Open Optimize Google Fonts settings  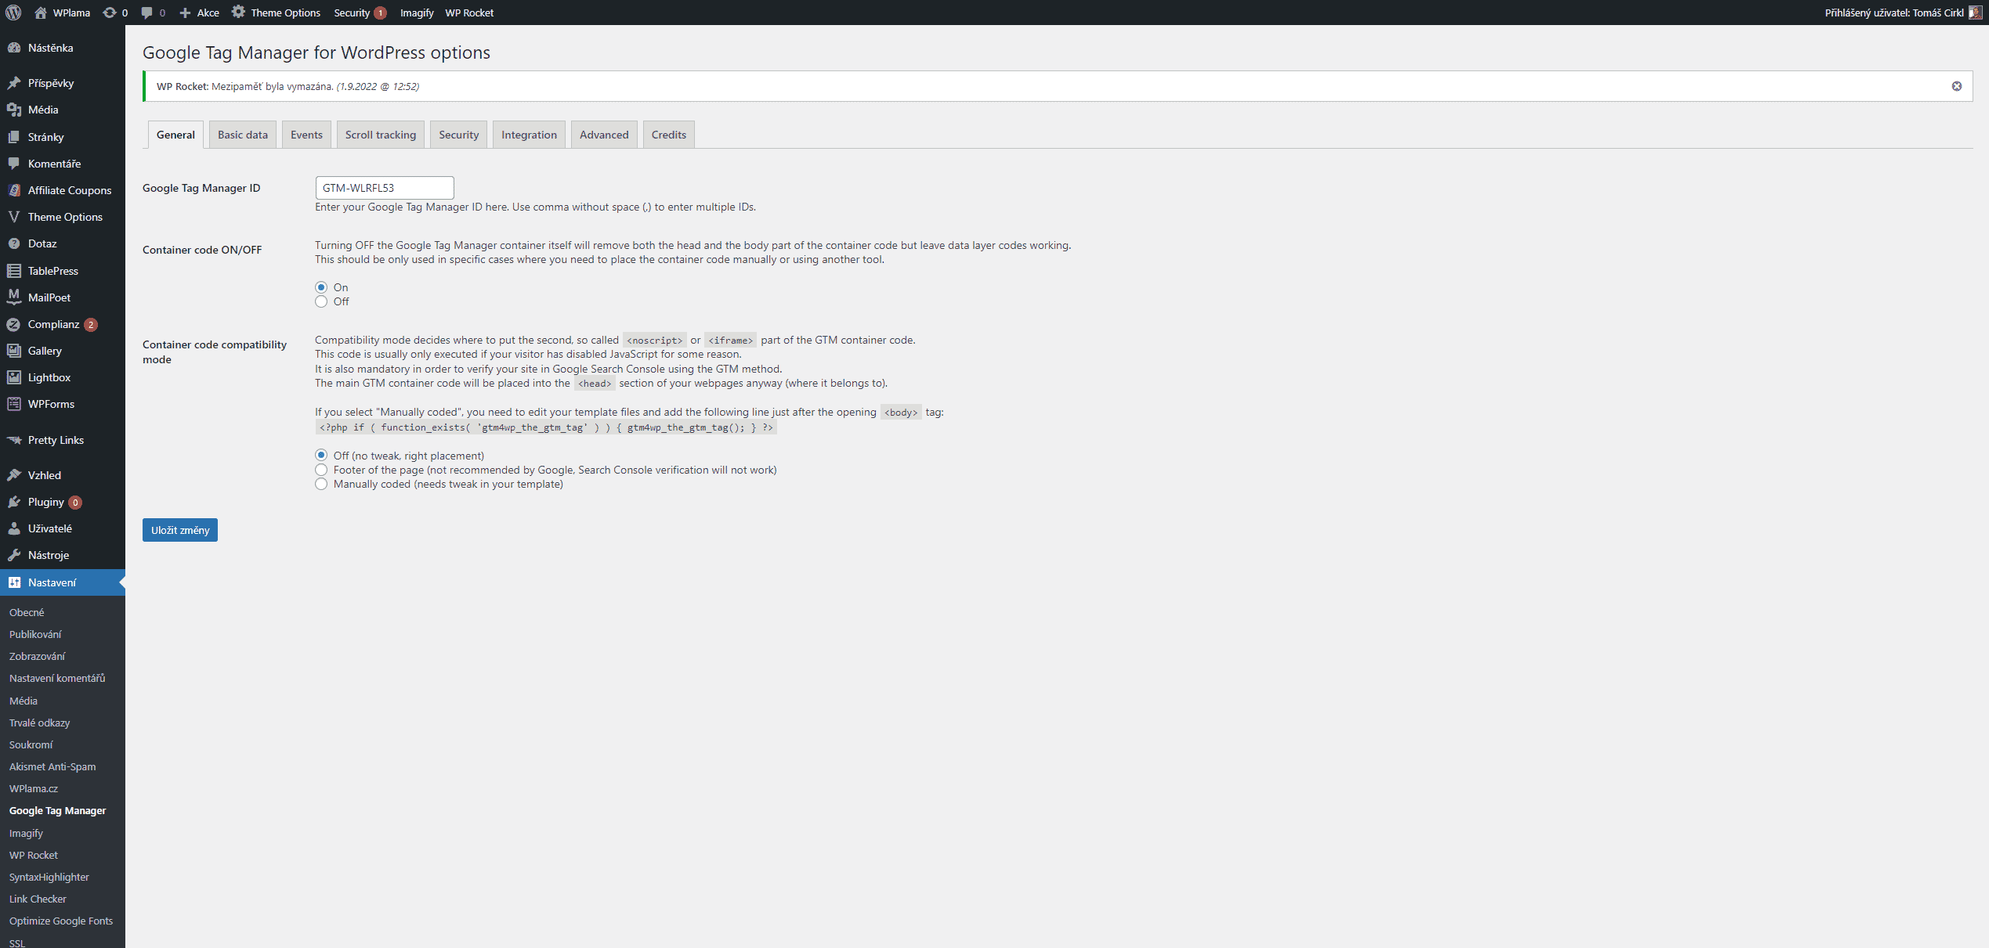point(61,921)
